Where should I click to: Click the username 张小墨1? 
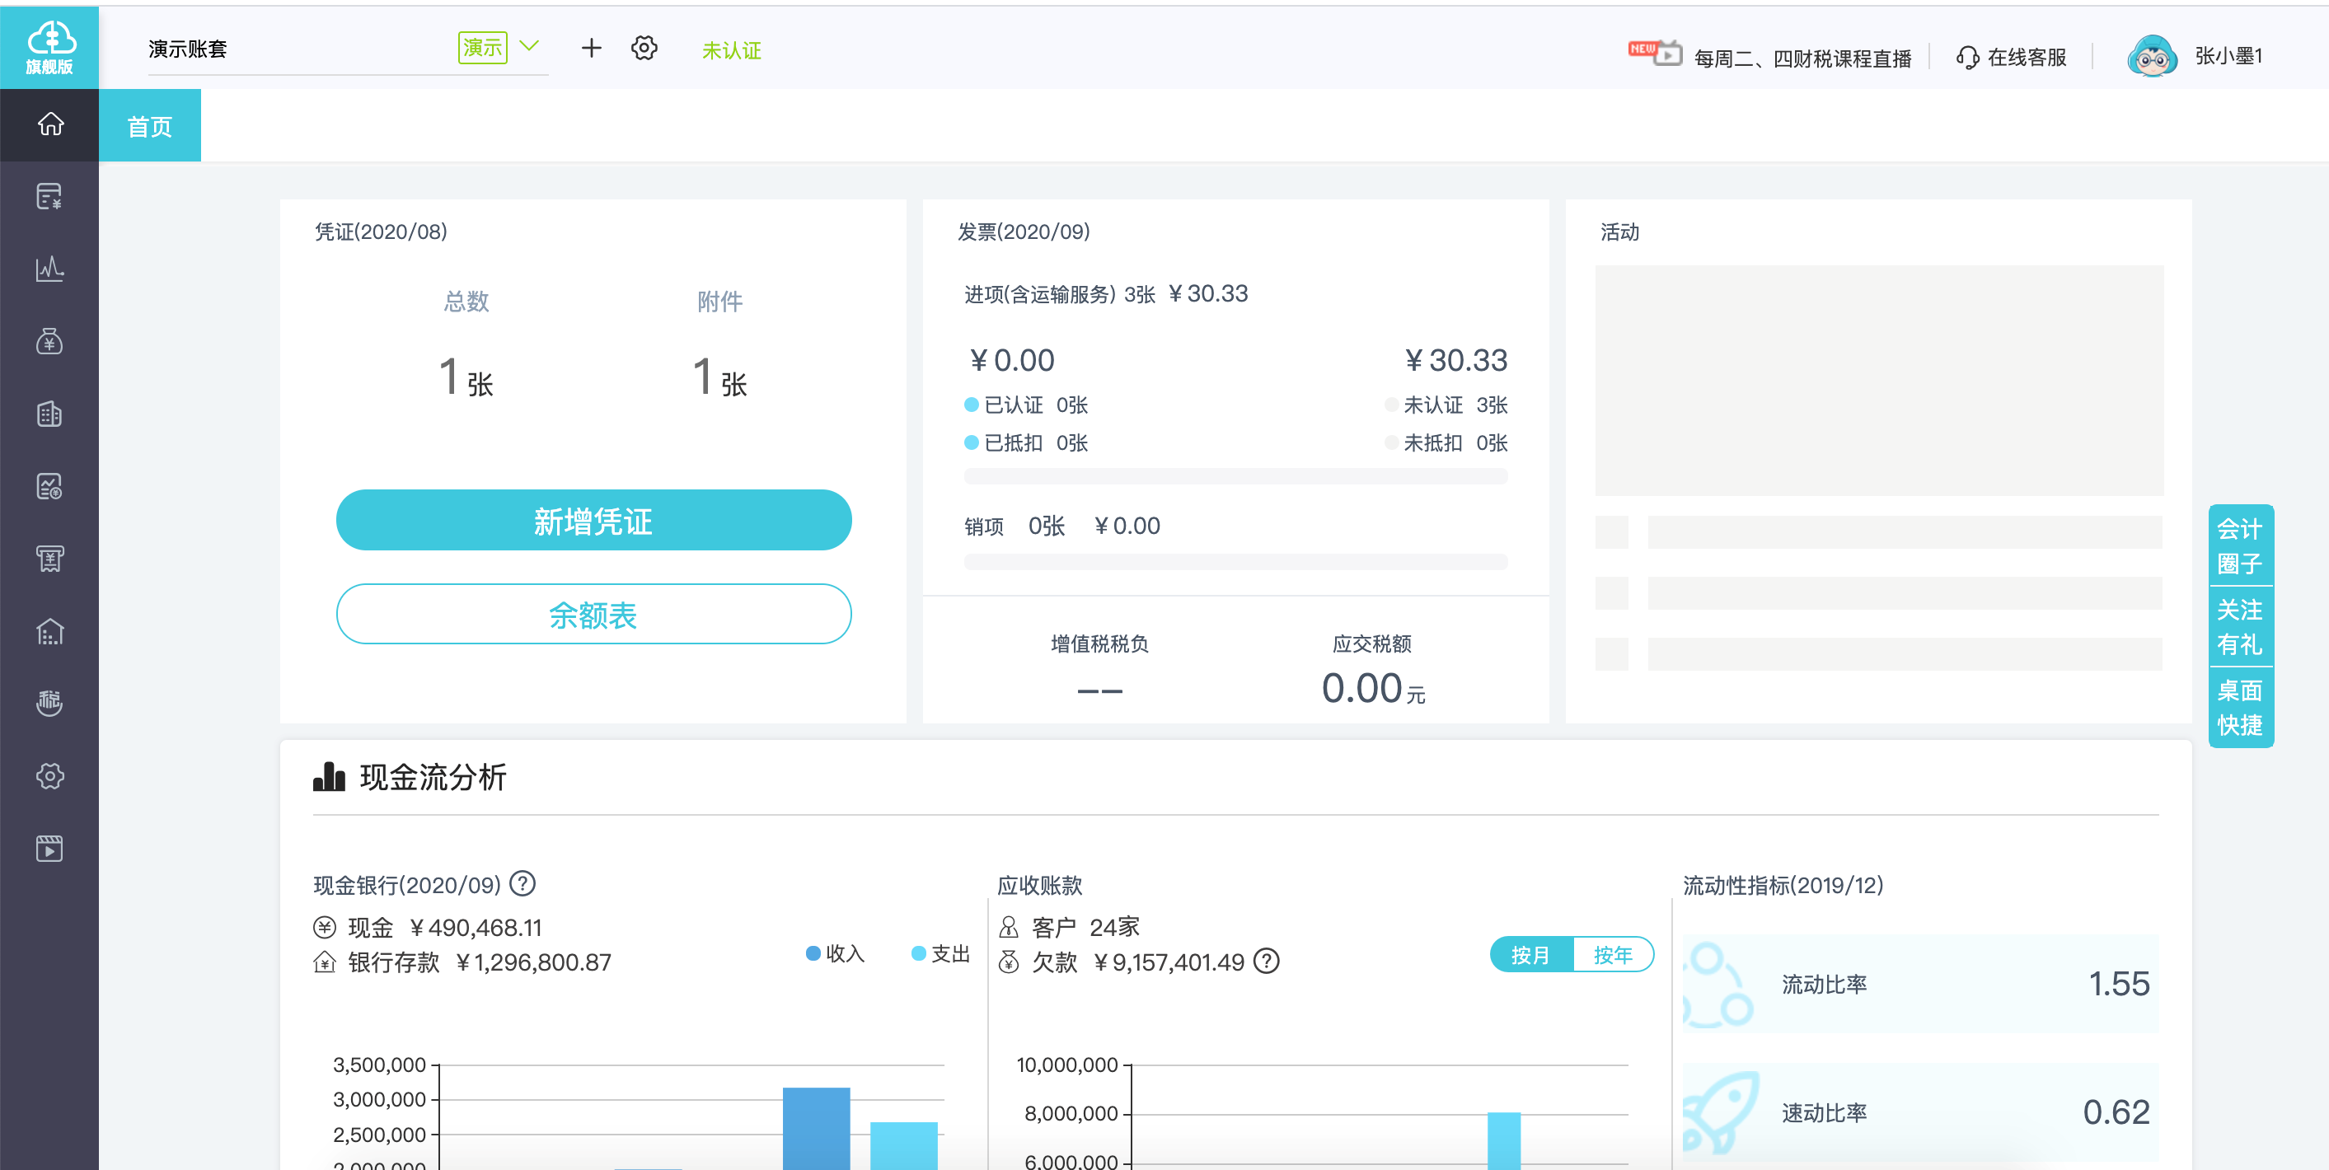tap(2228, 56)
